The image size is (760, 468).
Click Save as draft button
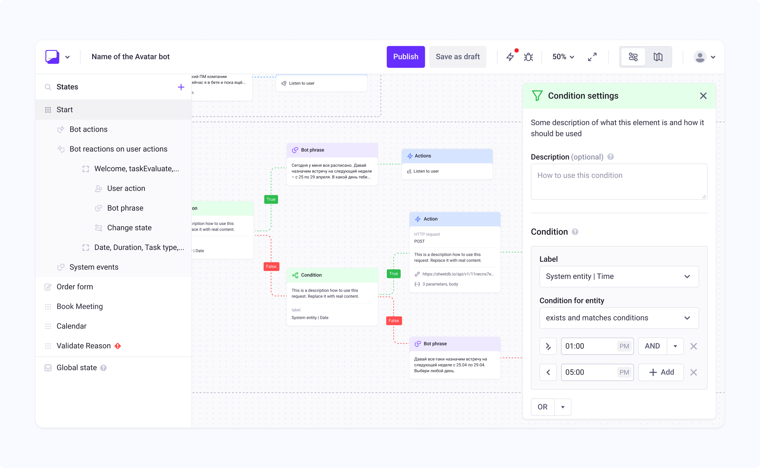tap(457, 57)
